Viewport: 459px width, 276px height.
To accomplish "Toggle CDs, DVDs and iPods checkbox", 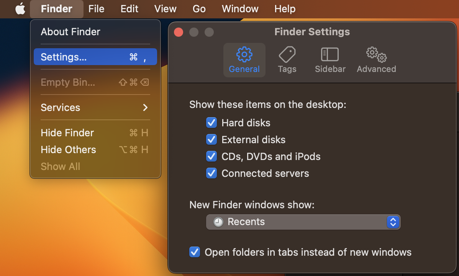I will click(211, 157).
